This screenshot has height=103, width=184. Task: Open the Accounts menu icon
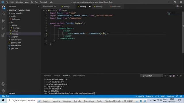pyautogui.click(x=3, y=84)
